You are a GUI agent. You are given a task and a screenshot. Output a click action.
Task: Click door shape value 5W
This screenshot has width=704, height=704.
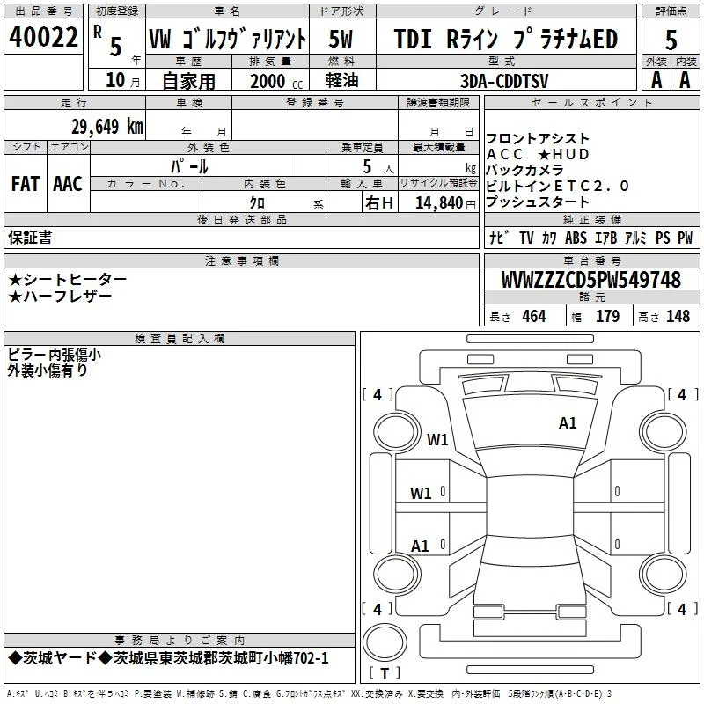pos(341,39)
